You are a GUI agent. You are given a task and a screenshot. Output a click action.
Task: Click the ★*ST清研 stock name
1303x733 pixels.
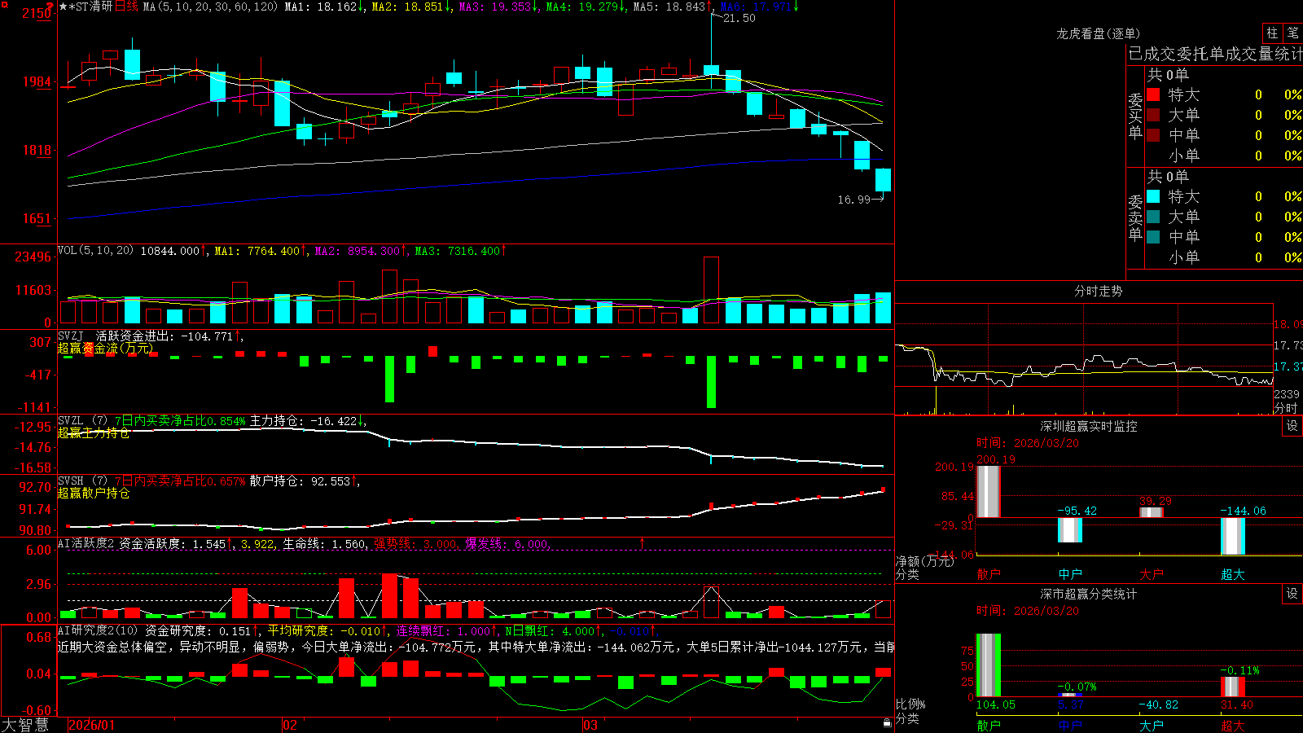point(86,7)
